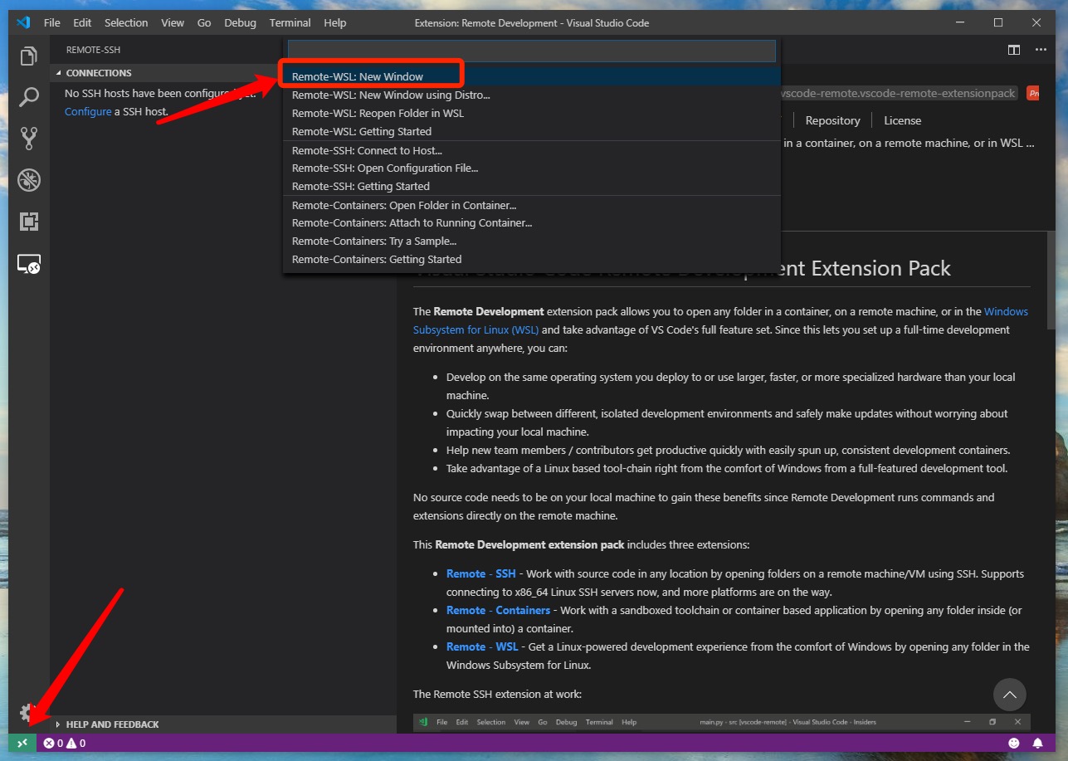Open the Terminal menu

pyautogui.click(x=290, y=22)
